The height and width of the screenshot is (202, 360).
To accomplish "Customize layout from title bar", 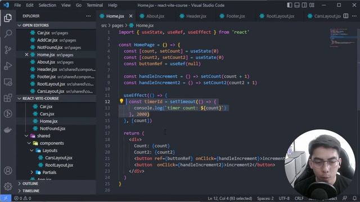I will (312, 5).
